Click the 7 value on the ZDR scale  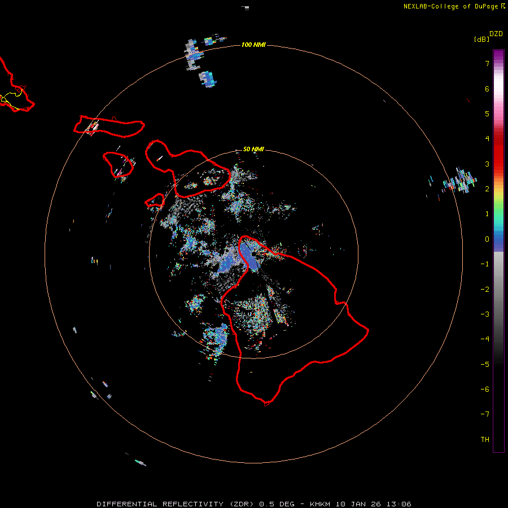pyautogui.click(x=487, y=63)
